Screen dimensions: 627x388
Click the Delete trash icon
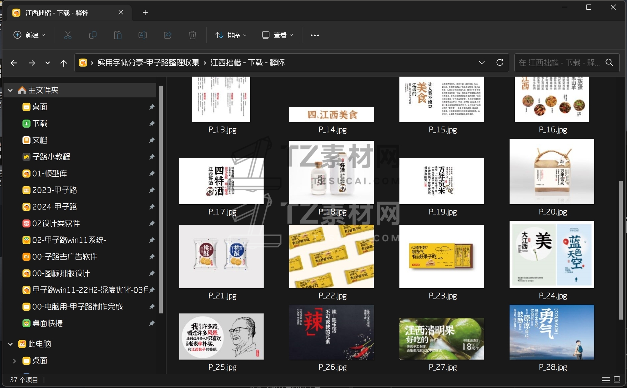pyautogui.click(x=193, y=35)
